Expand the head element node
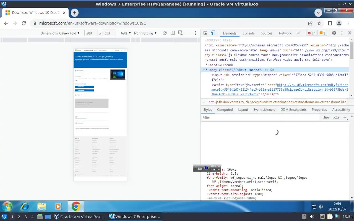The image size is (354, 221). pyautogui.click(x=206, y=65)
